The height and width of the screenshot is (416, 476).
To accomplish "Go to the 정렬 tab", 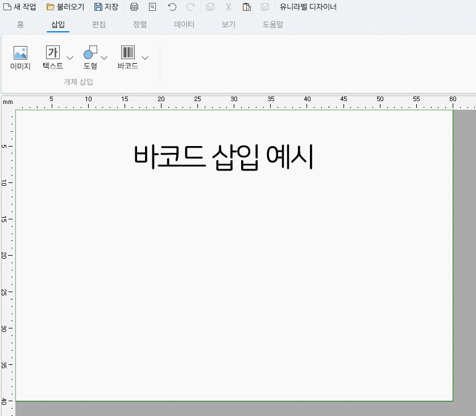I will (x=140, y=24).
